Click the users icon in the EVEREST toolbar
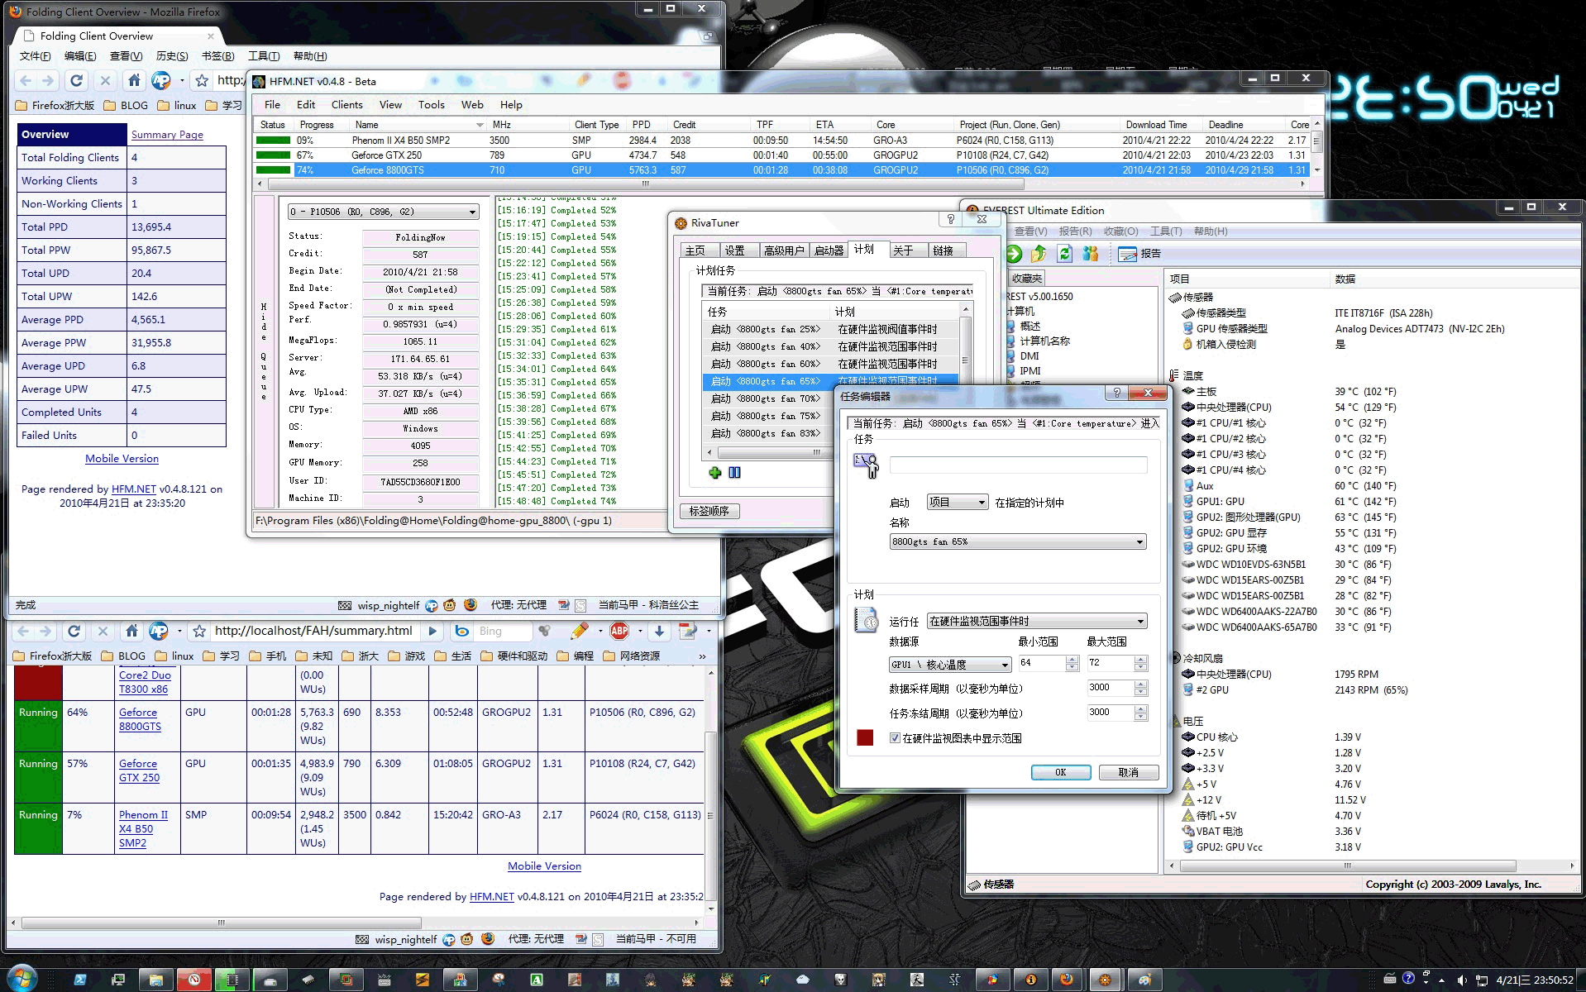Image resolution: width=1586 pixels, height=992 pixels. click(x=1091, y=254)
